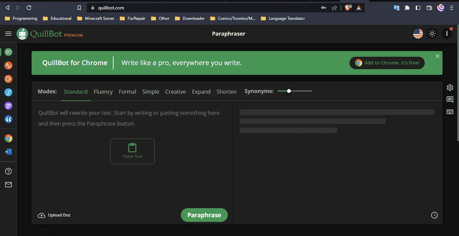Image resolution: width=459 pixels, height=236 pixels.
Task: Open the account avatar letter I
Action: tap(447, 34)
